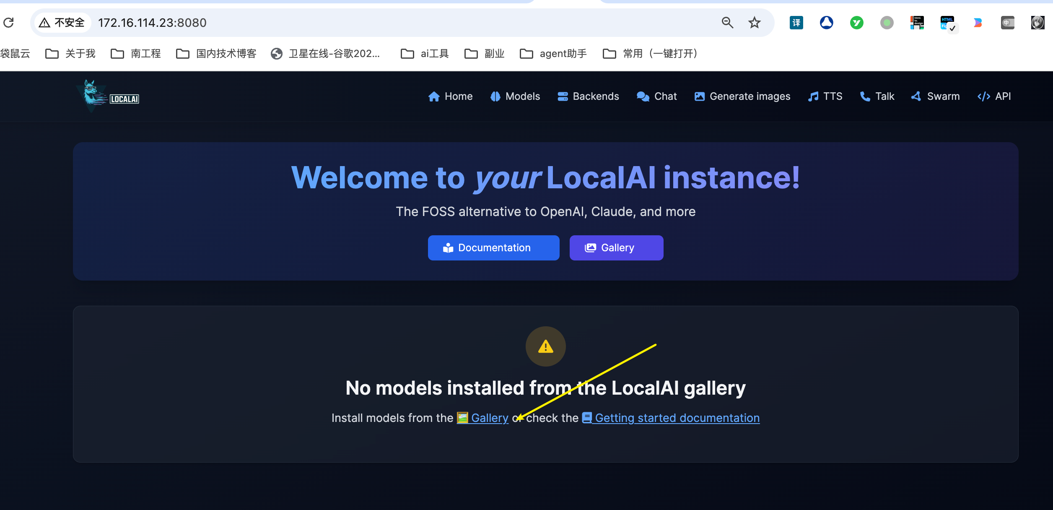The width and height of the screenshot is (1053, 510).
Task: Click the gray circle extension icon
Action: point(887,23)
